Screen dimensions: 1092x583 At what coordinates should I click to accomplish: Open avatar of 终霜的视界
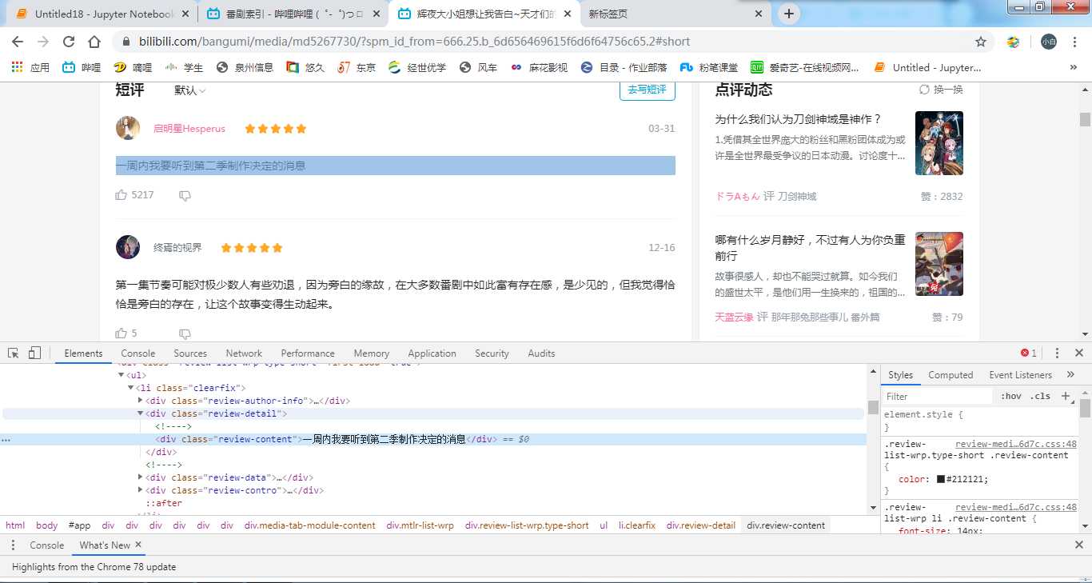coord(128,247)
